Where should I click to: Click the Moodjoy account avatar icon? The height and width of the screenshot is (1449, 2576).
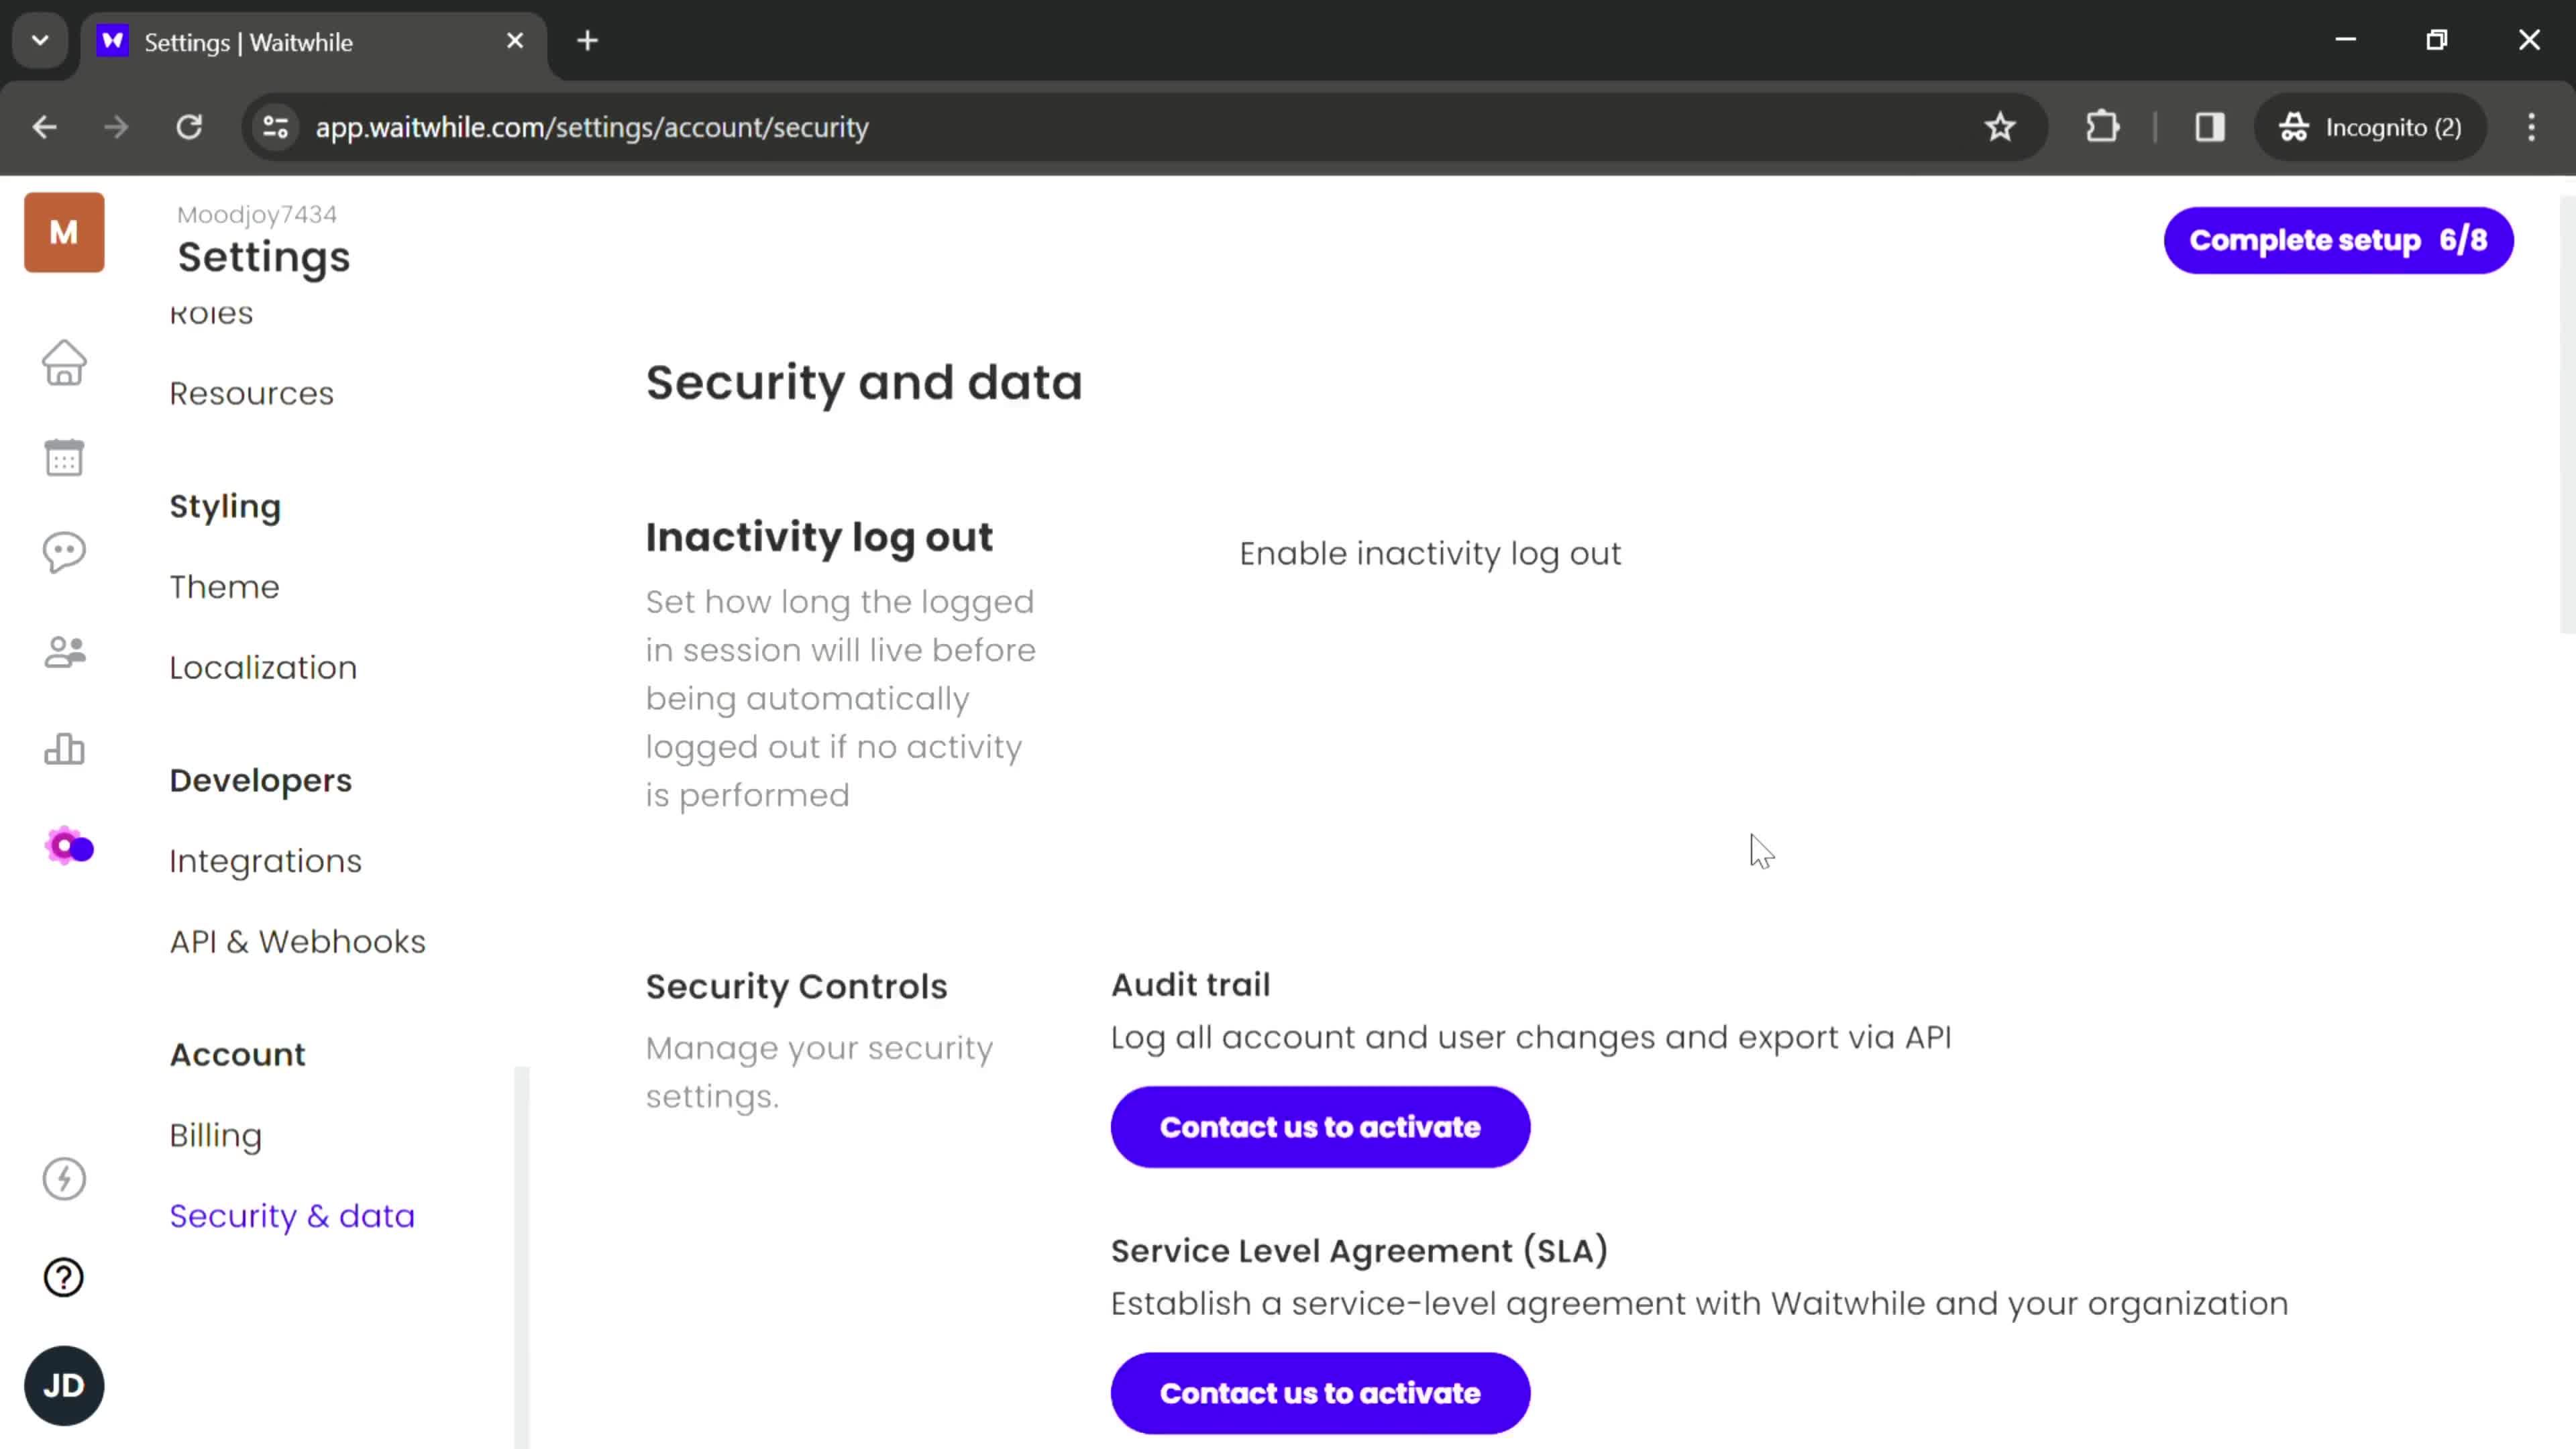click(64, 231)
